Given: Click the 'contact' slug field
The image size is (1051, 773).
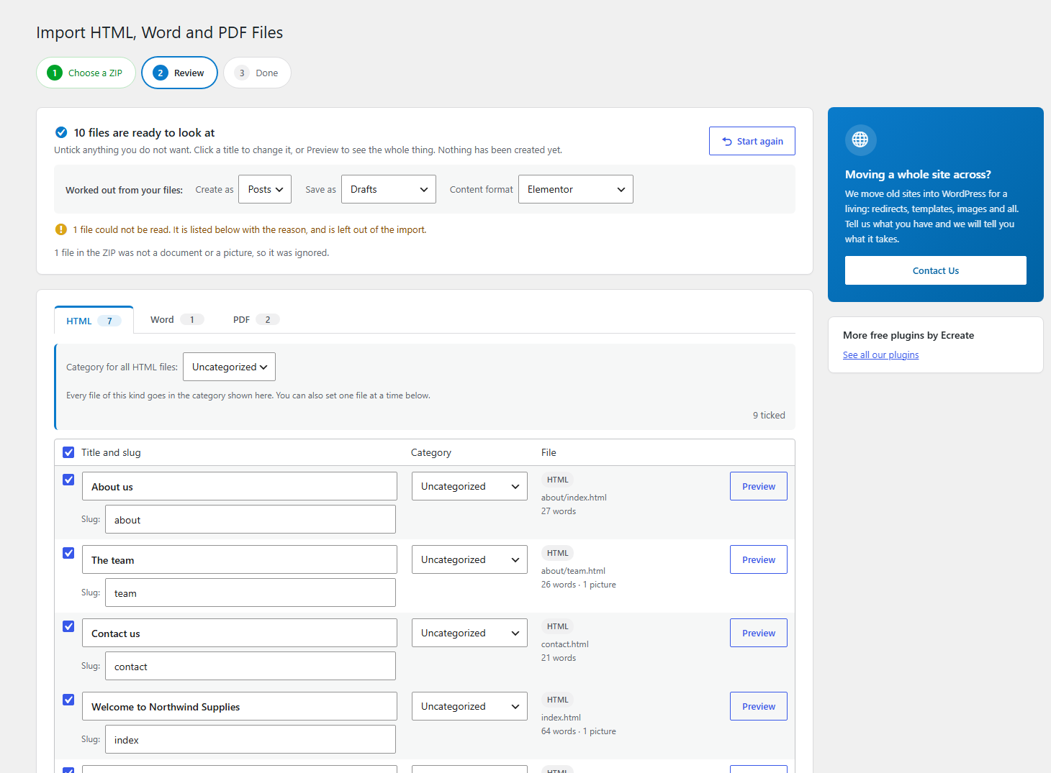Looking at the screenshot, I should point(251,666).
